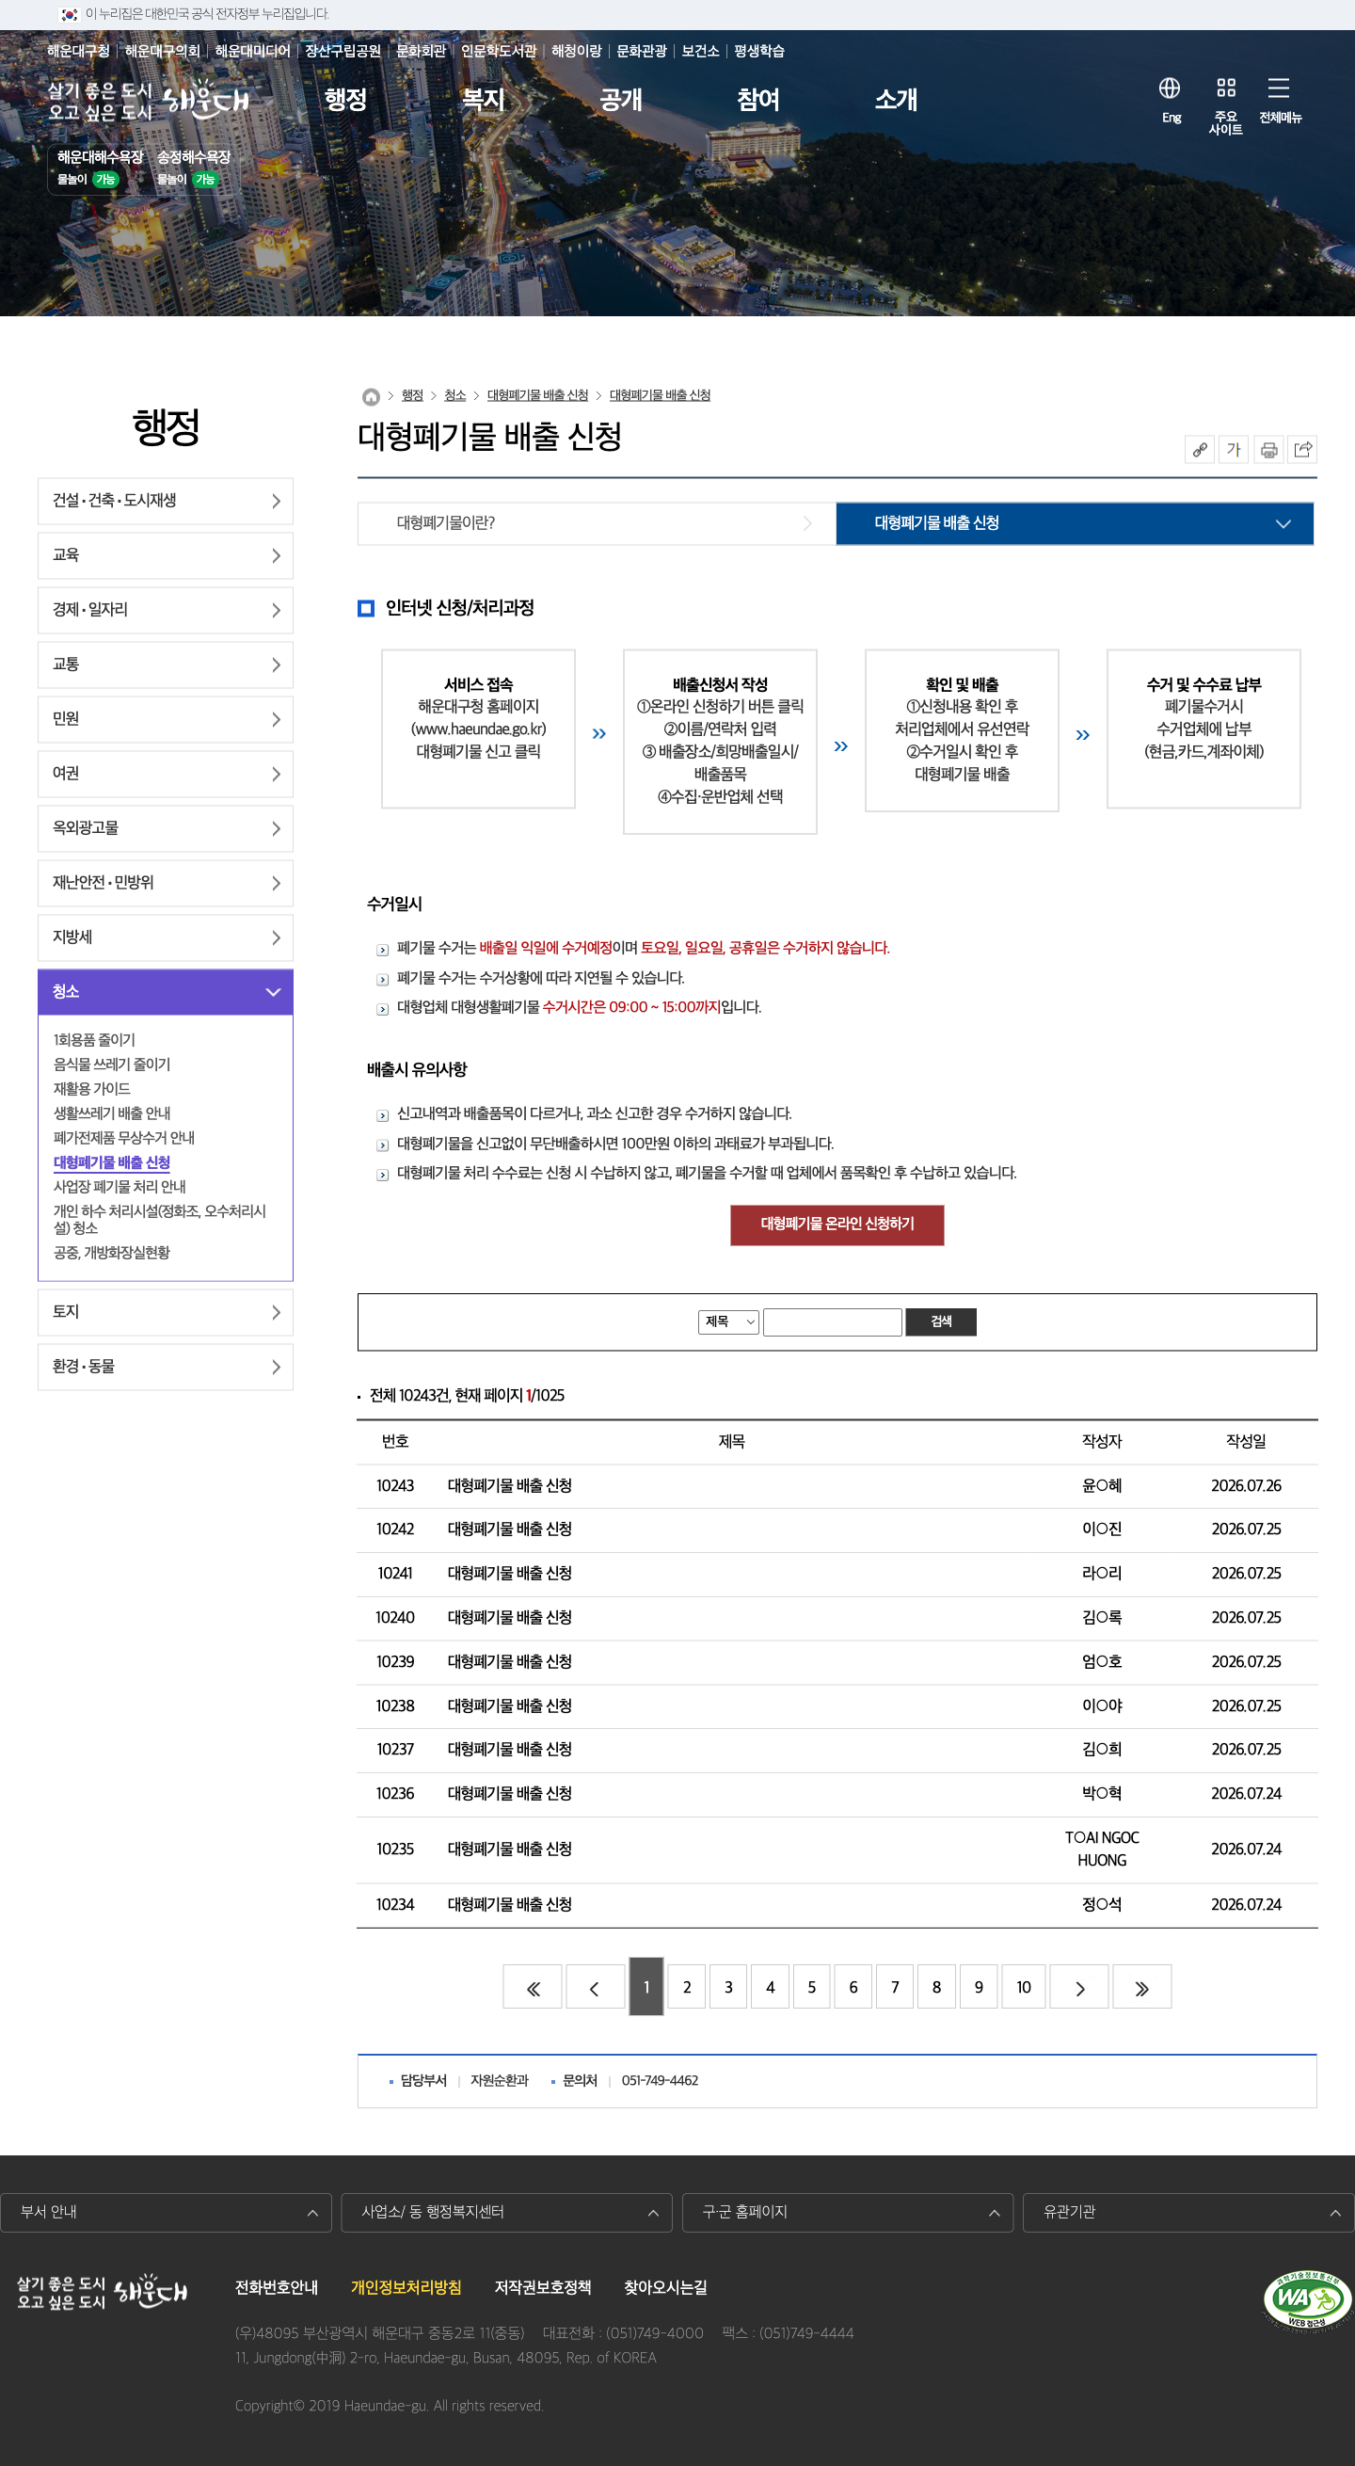Expand 건설·건축·도시재생 sidebar menu
This screenshot has height=2466, width=1355.
click(x=166, y=502)
